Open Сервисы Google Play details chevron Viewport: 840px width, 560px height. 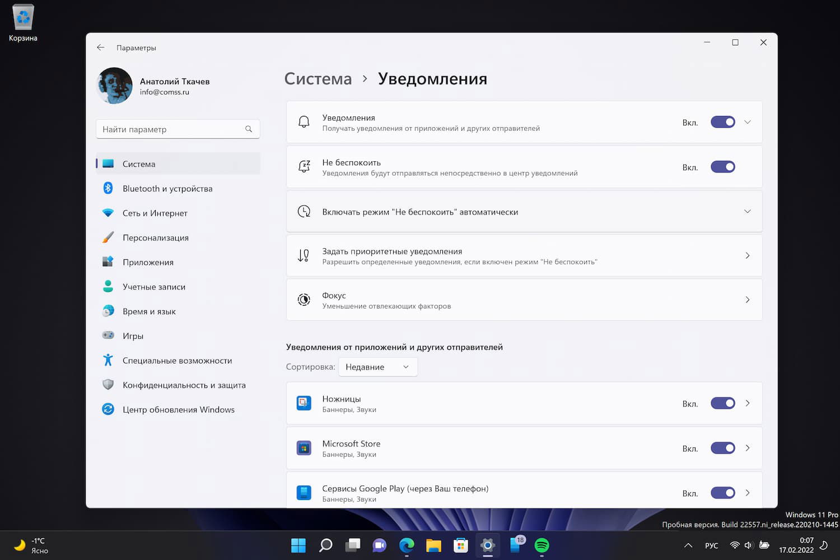coord(748,493)
